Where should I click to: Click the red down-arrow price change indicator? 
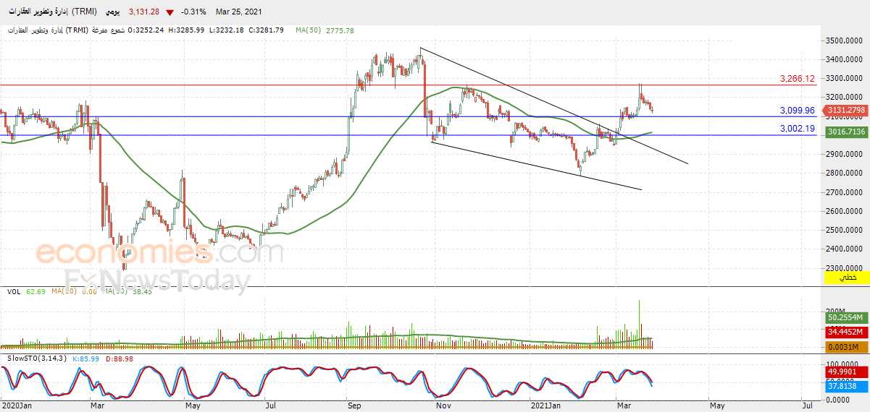pyautogui.click(x=169, y=12)
